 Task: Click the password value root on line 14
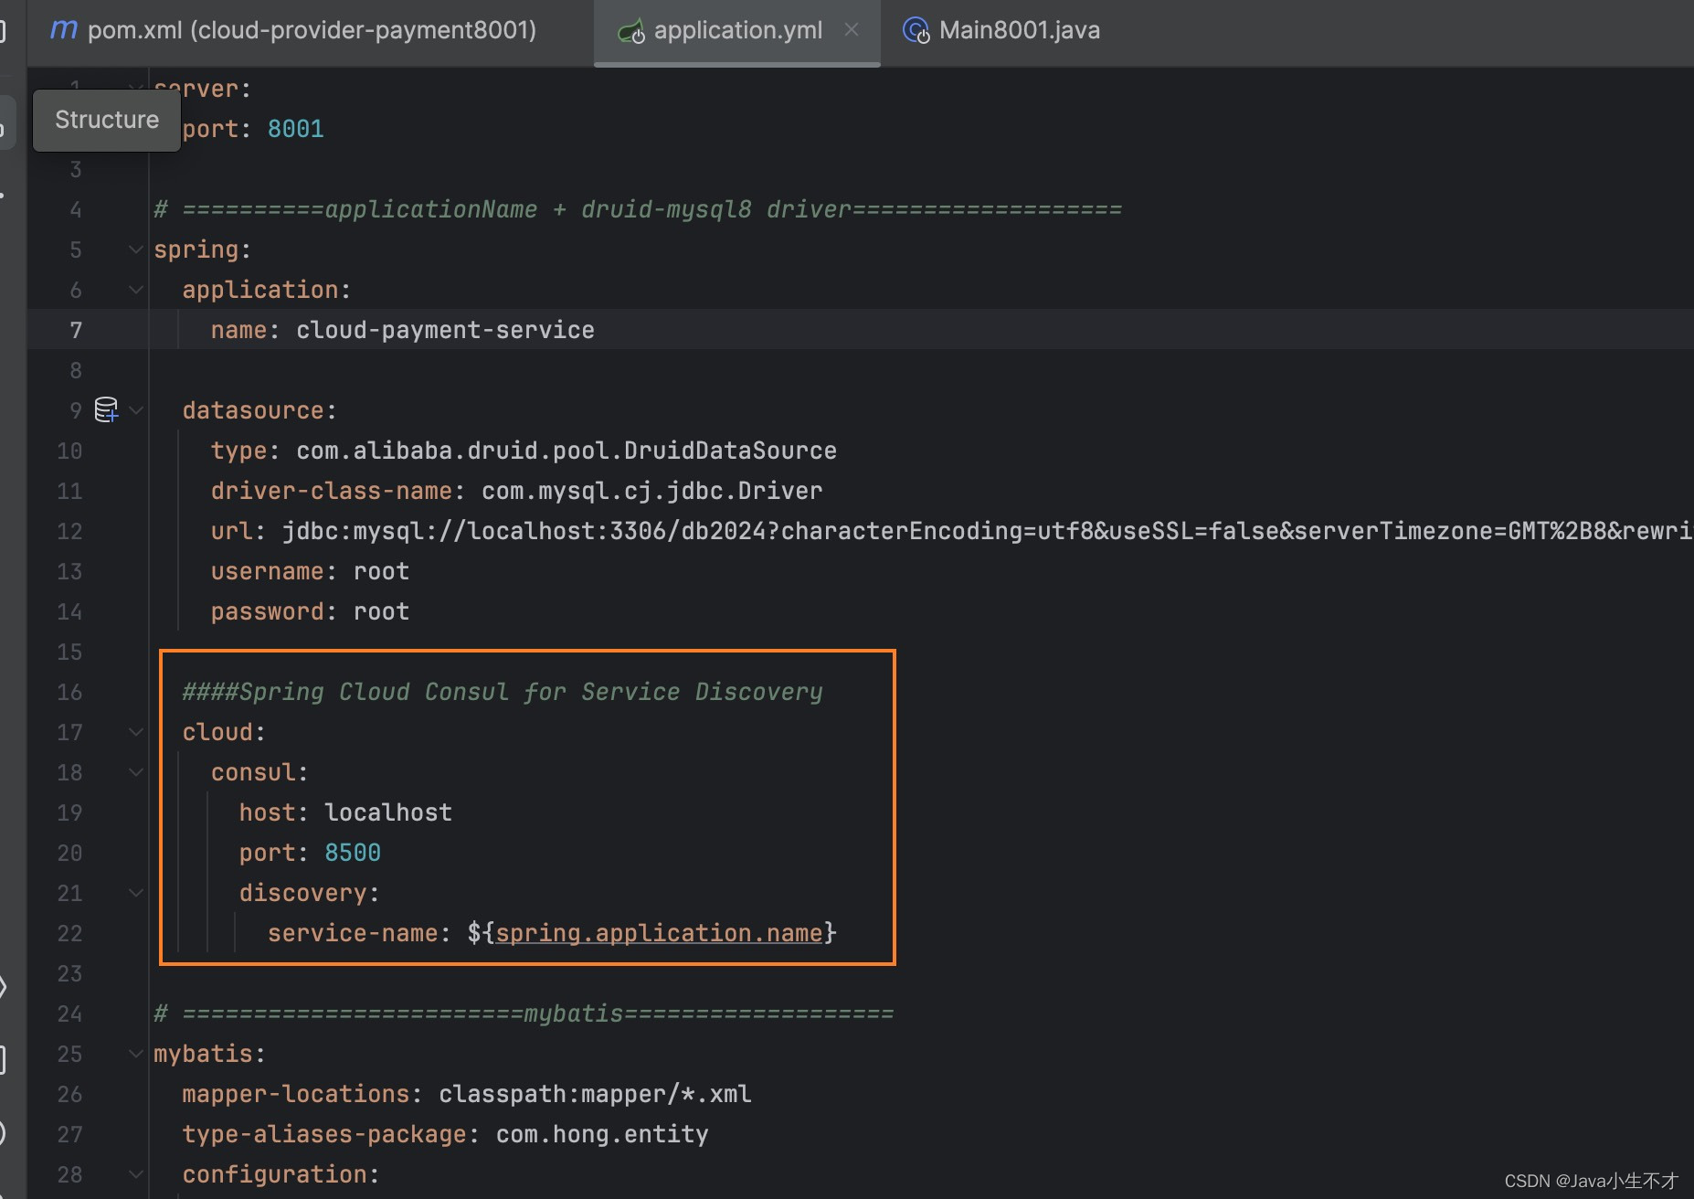click(x=381, y=611)
